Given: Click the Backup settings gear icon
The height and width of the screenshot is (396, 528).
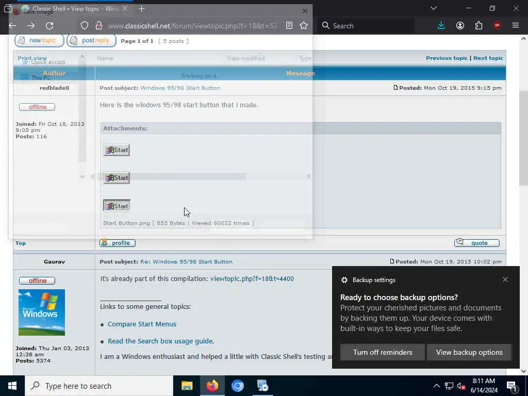Looking at the screenshot, I should [x=344, y=280].
